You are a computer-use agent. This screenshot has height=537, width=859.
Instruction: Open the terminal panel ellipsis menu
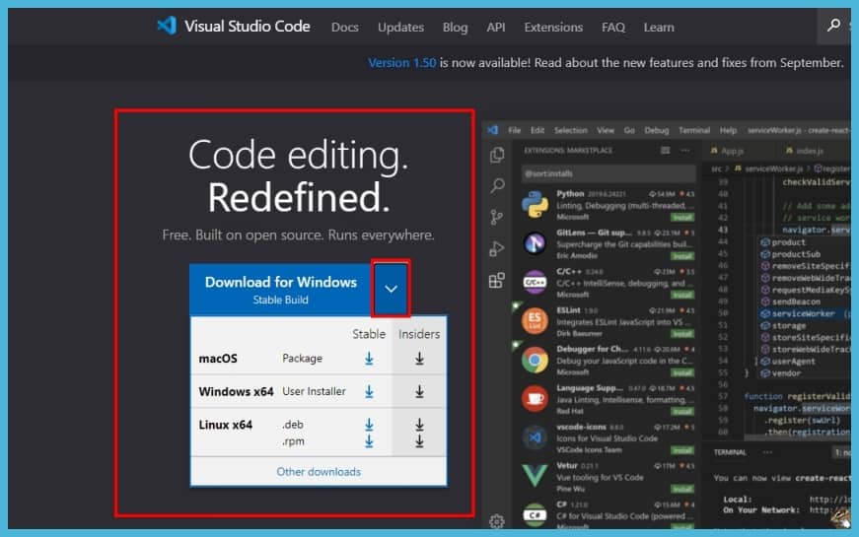[x=767, y=452]
